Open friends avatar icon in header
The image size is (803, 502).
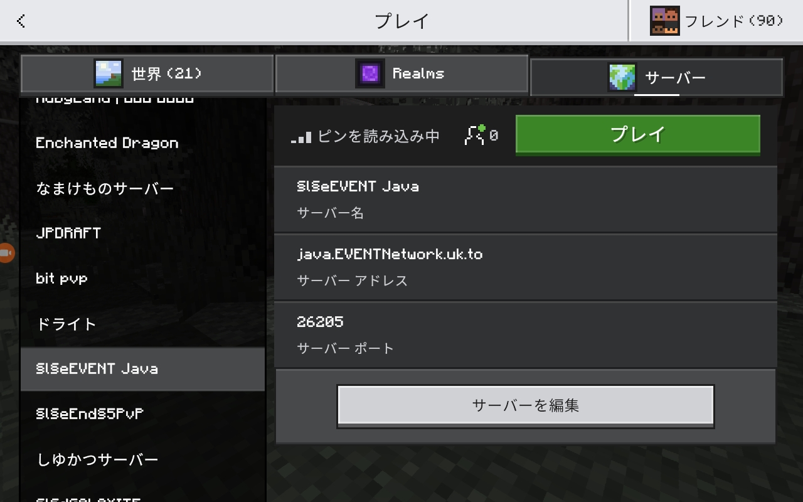click(x=664, y=21)
